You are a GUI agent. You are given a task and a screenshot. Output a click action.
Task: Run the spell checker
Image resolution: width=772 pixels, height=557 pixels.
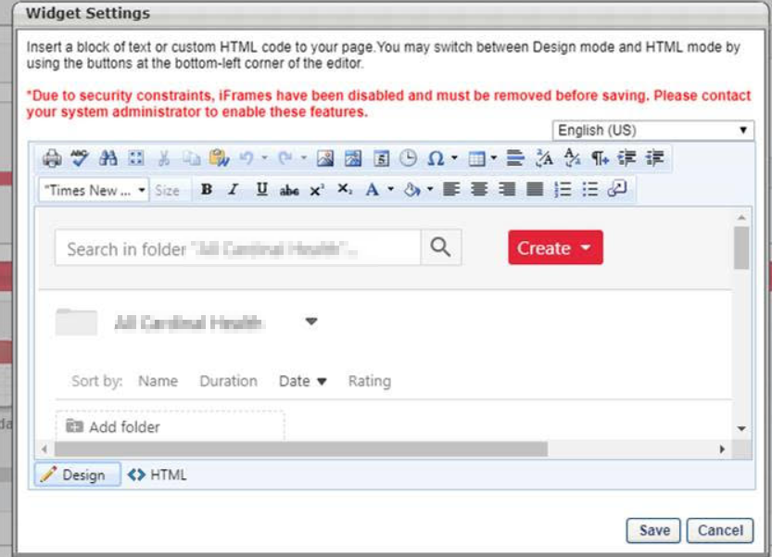[x=79, y=158]
